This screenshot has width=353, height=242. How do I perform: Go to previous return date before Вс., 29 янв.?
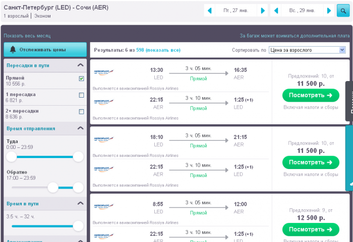(276, 11)
